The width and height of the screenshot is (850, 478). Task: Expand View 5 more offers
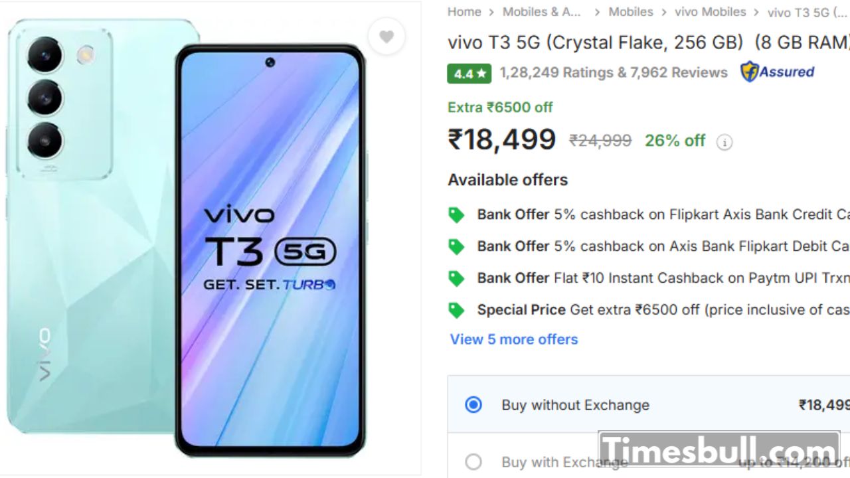tap(514, 339)
